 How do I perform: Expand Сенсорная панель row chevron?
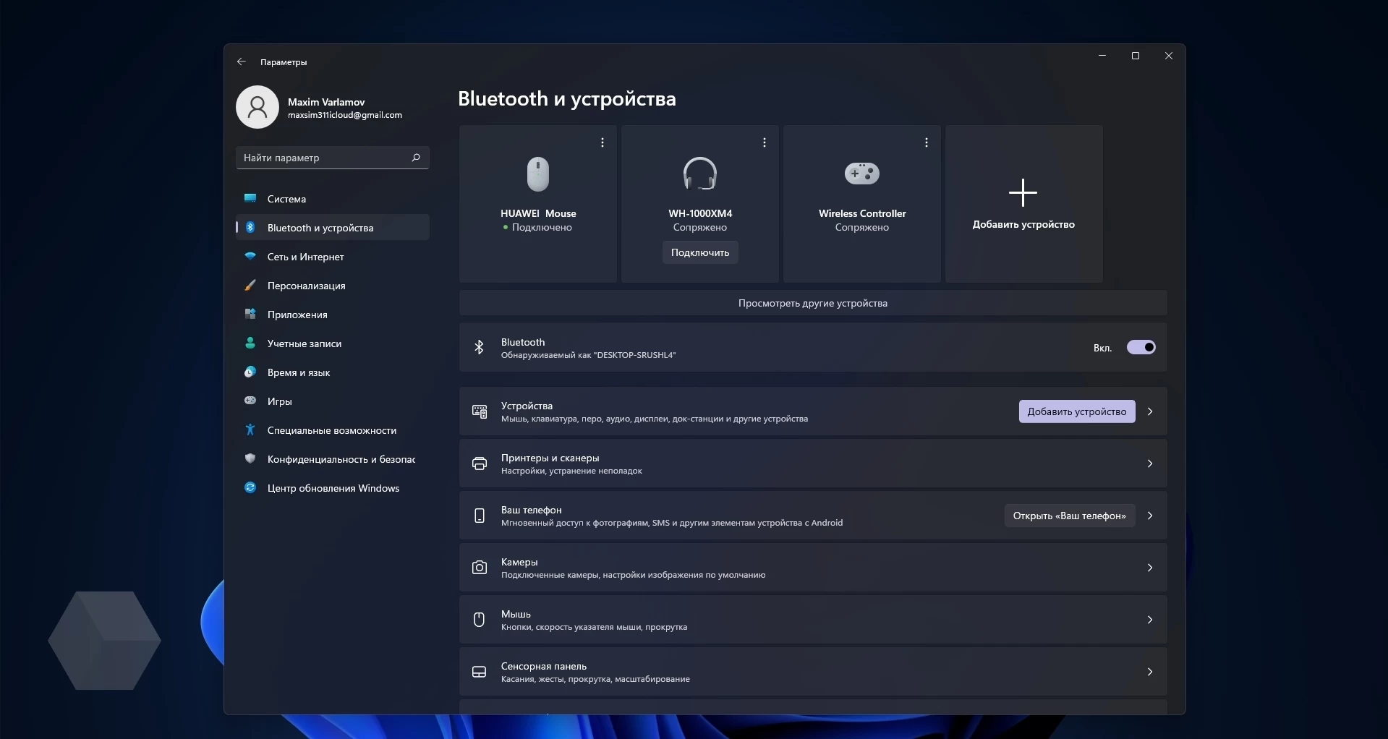point(1150,672)
